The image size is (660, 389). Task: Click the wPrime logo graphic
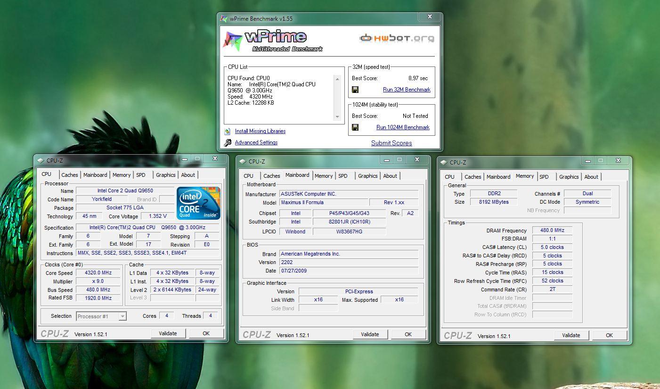click(x=273, y=41)
